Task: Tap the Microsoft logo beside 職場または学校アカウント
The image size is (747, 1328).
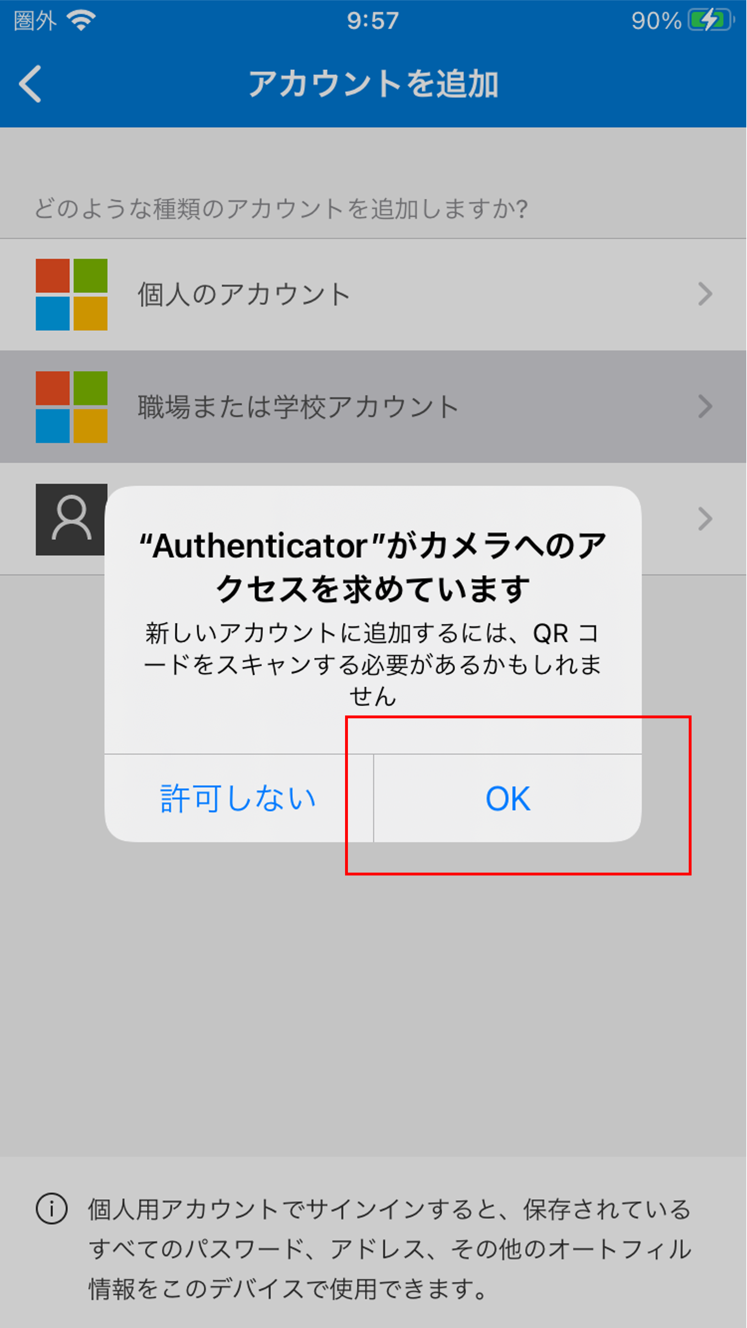Action: click(72, 407)
